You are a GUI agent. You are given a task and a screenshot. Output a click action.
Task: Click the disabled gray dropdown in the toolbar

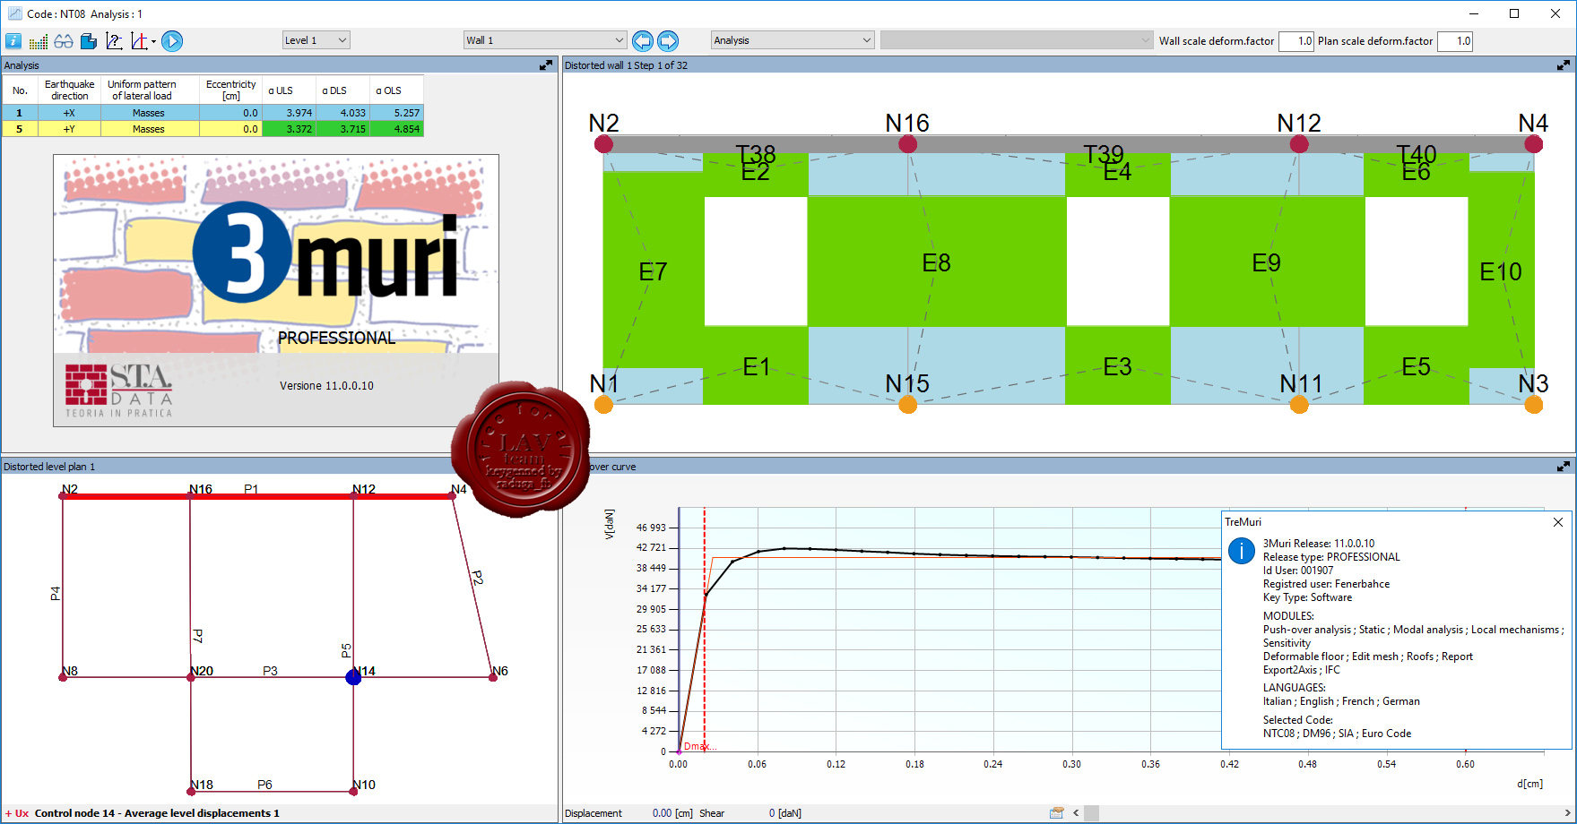click(1016, 40)
